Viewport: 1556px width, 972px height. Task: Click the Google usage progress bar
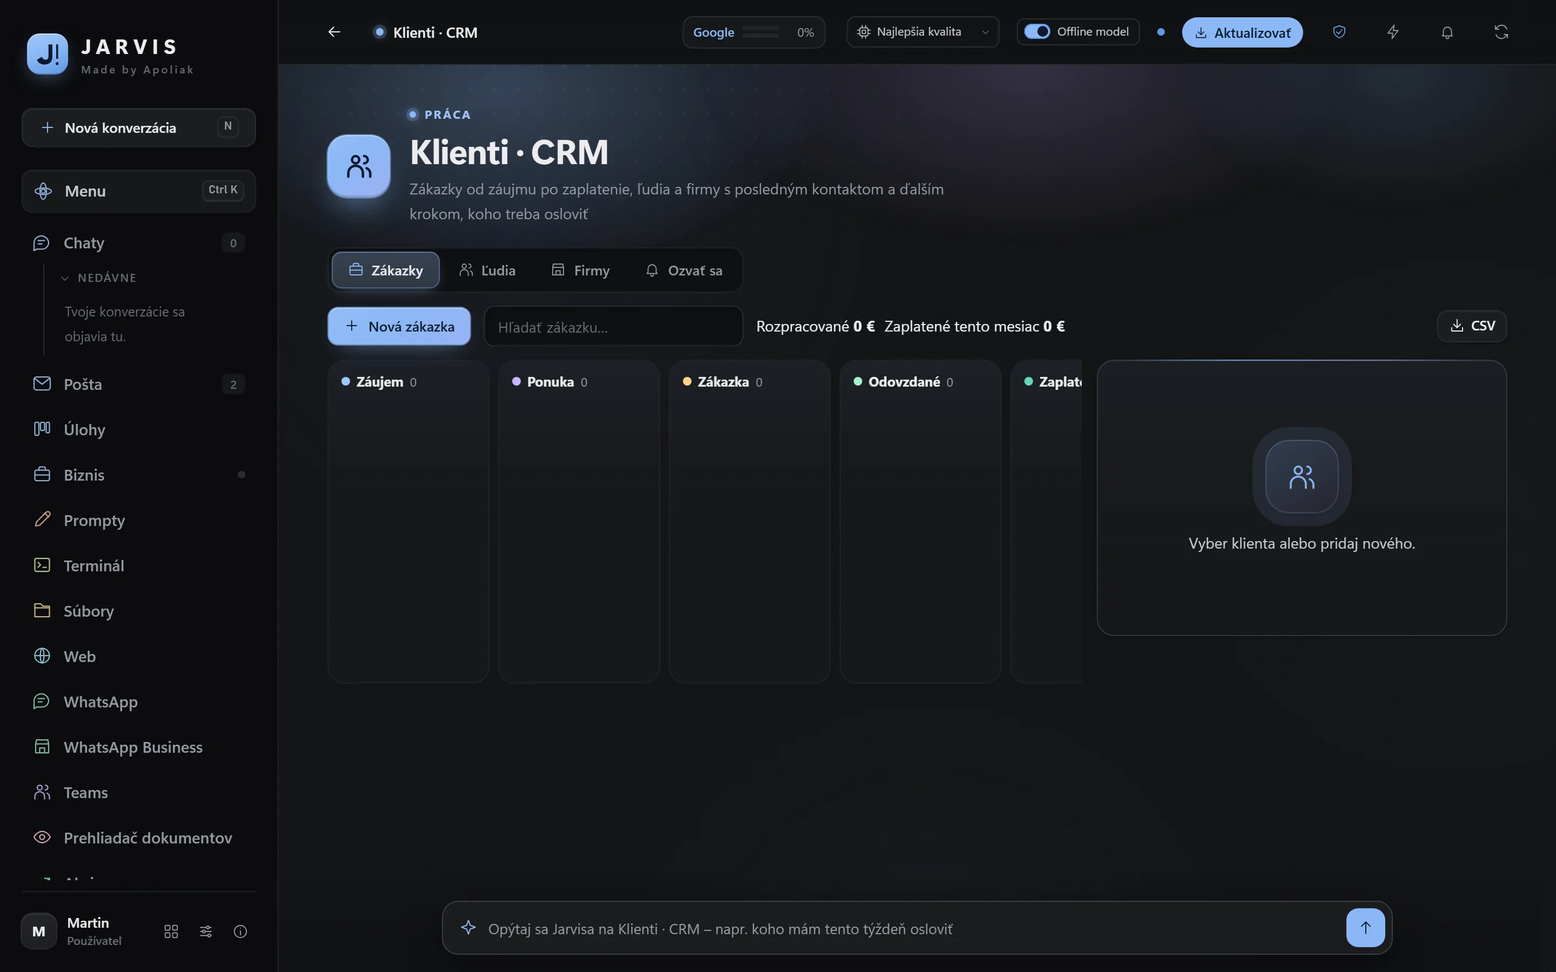761,32
